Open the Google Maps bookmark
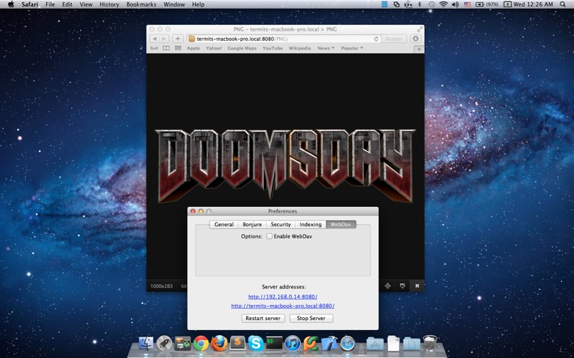 click(242, 48)
